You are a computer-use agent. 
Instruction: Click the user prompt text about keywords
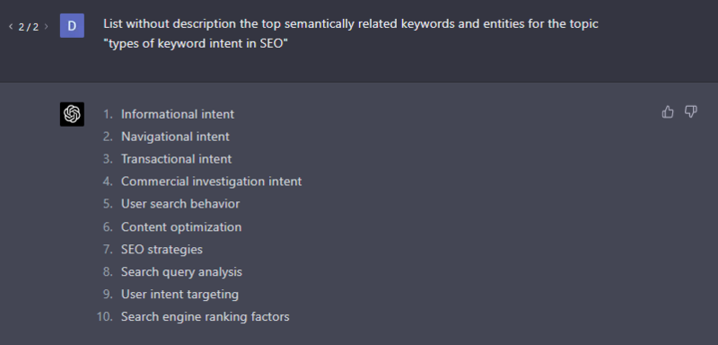[x=351, y=34]
